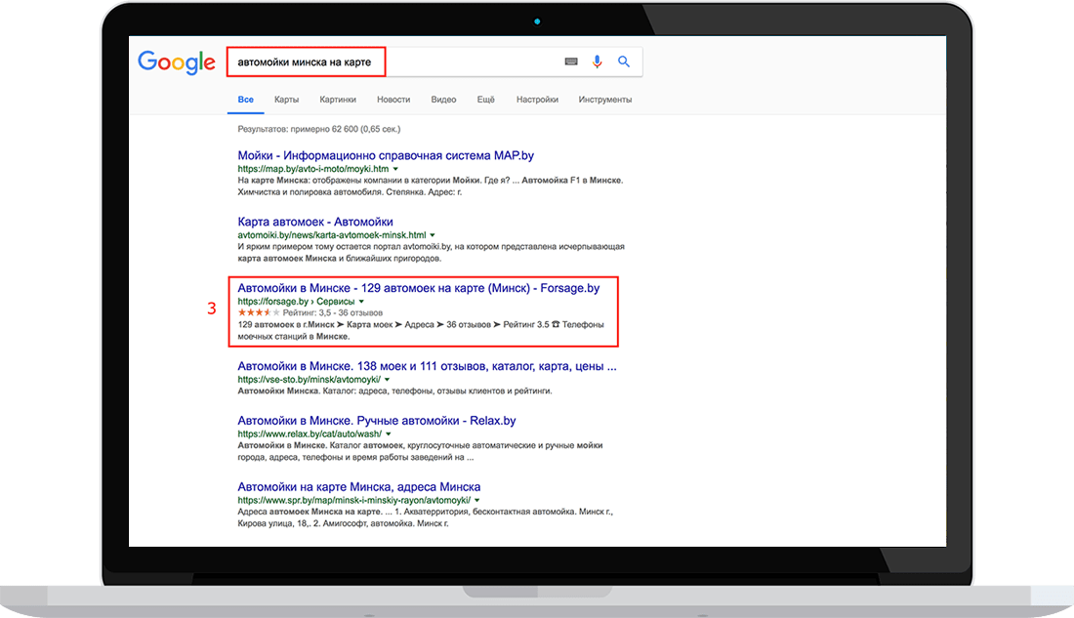1074x618 pixels.
Task: Open the 'Новости' tab
Action: pos(393,100)
